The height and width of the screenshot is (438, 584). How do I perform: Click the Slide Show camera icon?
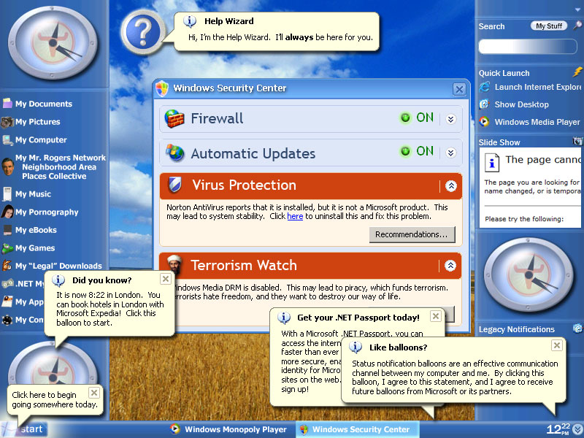(577, 141)
